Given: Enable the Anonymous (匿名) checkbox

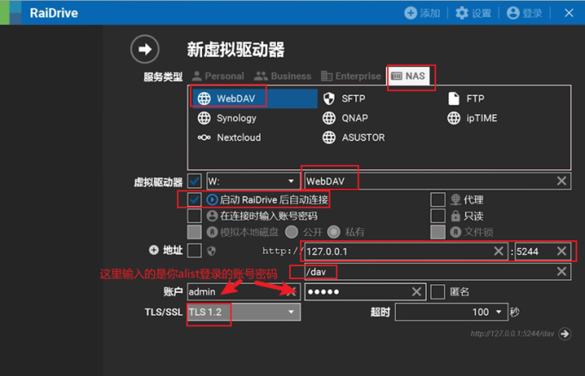Looking at the screenshot, I should coord(438,292).
